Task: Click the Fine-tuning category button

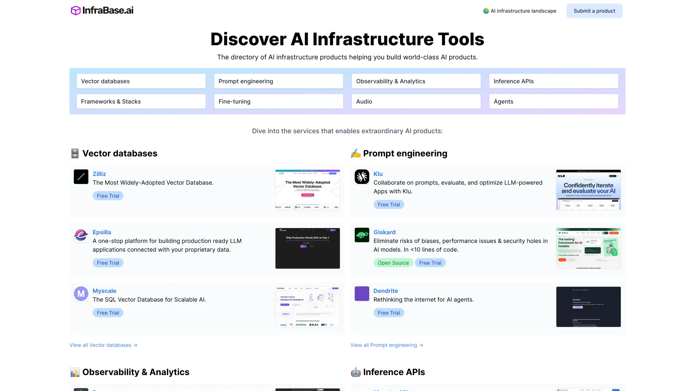Action: click(x=278, y=101)
